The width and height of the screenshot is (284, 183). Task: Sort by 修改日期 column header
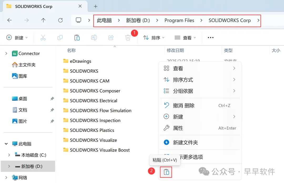click(175, 50)
